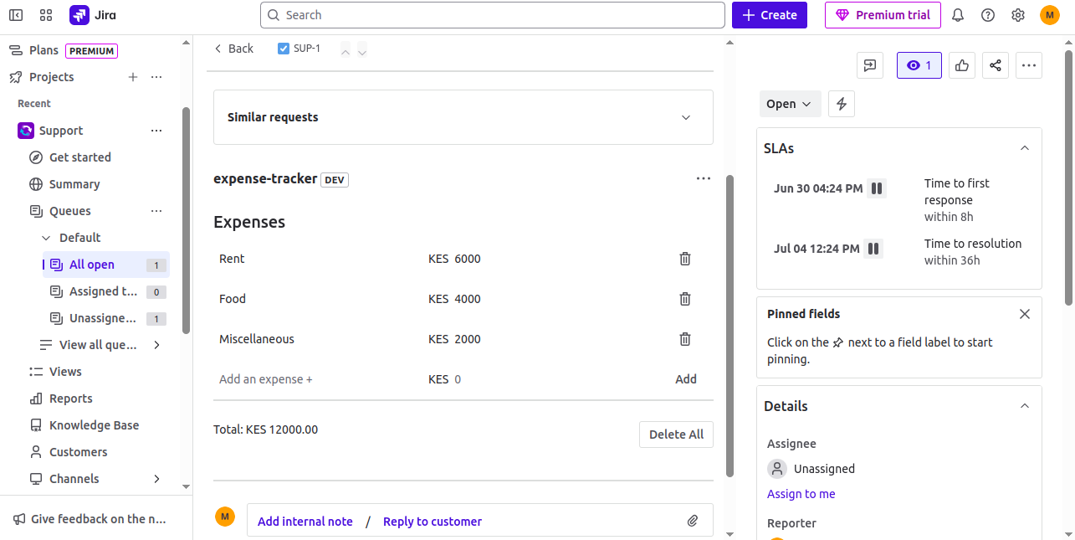
Task: Open the Help question mark icon
Action: click(x=988, y=15)
